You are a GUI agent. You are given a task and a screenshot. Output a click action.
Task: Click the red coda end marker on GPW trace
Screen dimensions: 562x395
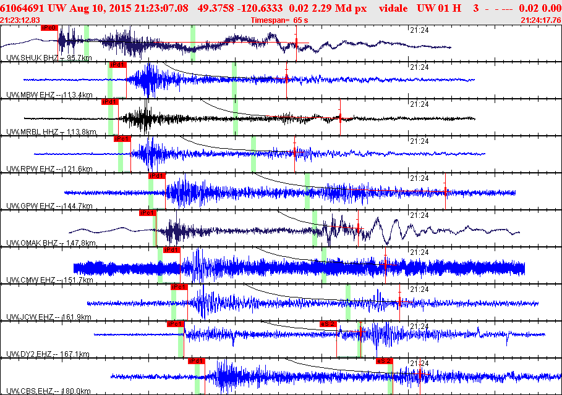click(x=446, y=192)
